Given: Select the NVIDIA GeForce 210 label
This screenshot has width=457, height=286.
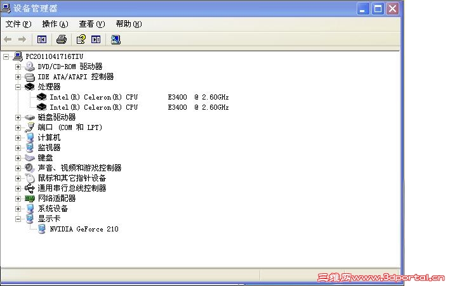Looking at the screenshot, I should (x=84, y=229).
